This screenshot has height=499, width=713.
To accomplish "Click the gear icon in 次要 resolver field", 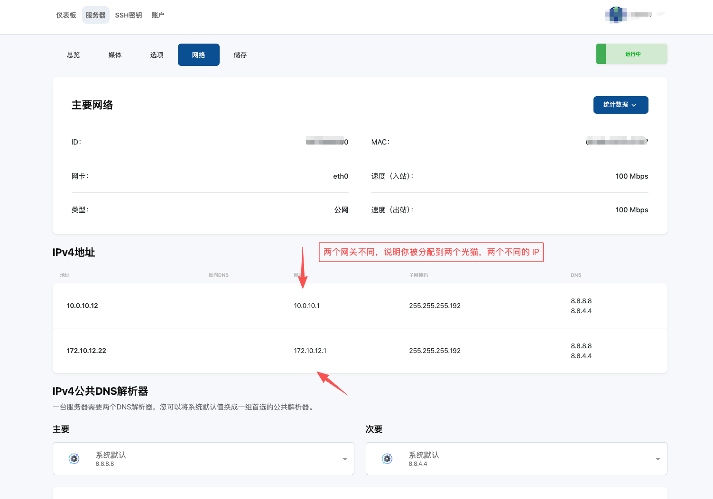I will pyautogui.click(x=387, y=459).
